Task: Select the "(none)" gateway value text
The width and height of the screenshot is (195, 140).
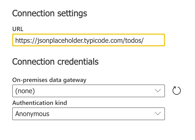Action: [x=25, y=91]
